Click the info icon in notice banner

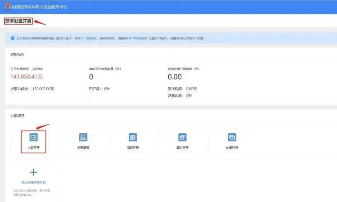pyautogui.click(x=12, y=38)
